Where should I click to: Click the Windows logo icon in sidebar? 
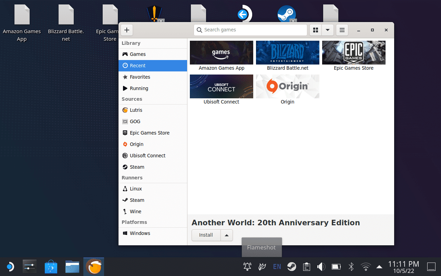click(x=125, y=233)
